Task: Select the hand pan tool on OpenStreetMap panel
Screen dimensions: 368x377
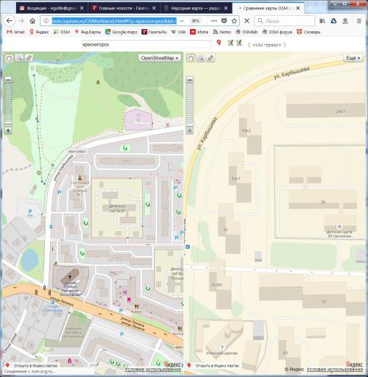Action: click(9, 58)
